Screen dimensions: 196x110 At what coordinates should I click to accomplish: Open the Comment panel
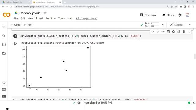(148, 15)
